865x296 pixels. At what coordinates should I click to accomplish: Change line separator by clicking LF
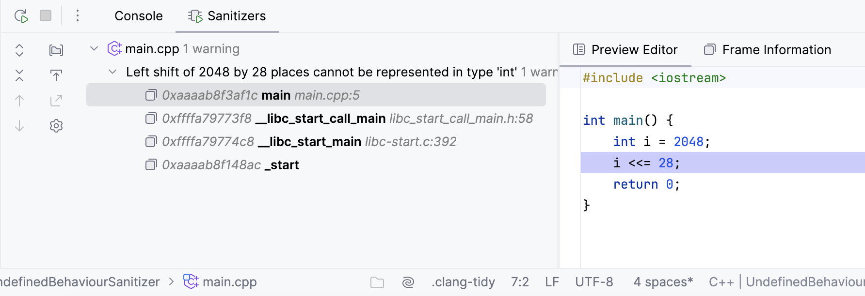coord(551,281)
